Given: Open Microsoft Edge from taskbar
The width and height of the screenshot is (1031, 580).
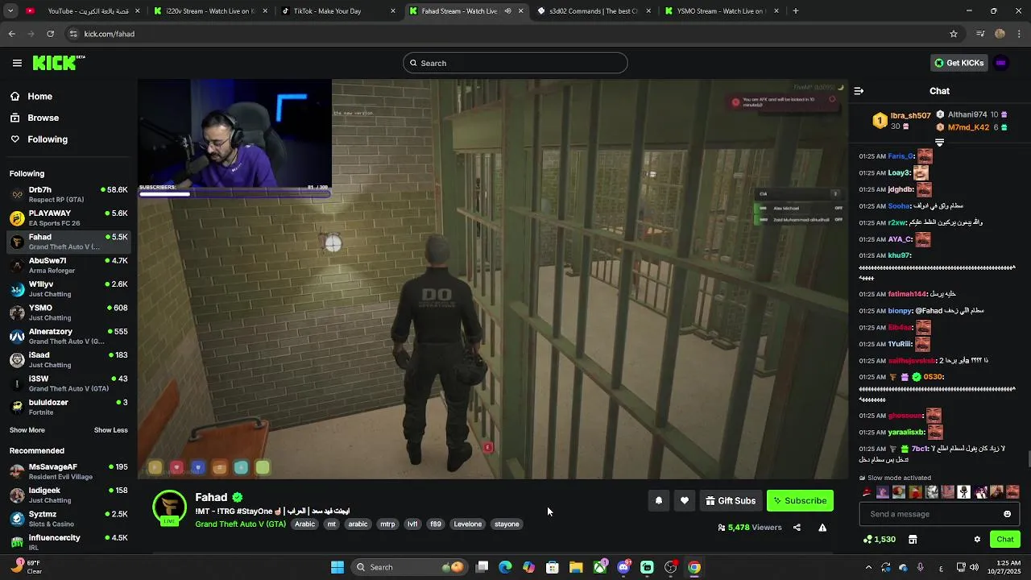Looking at the screenshot, I should [505, 567].
